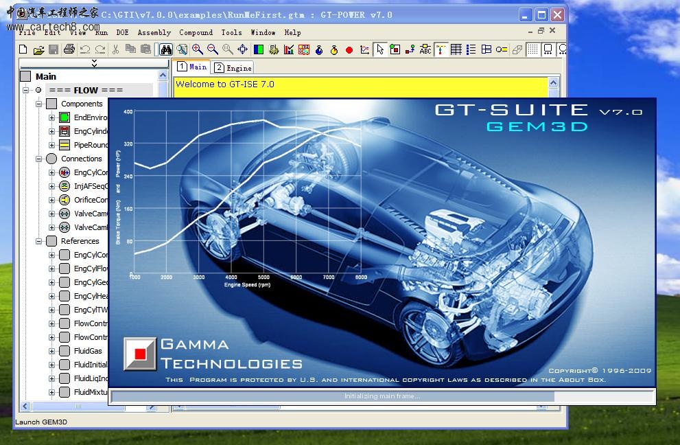The height and width of the screenshot is (445, 680).
Task: Expand the InjAFSeq tree item
Action: 51,186
